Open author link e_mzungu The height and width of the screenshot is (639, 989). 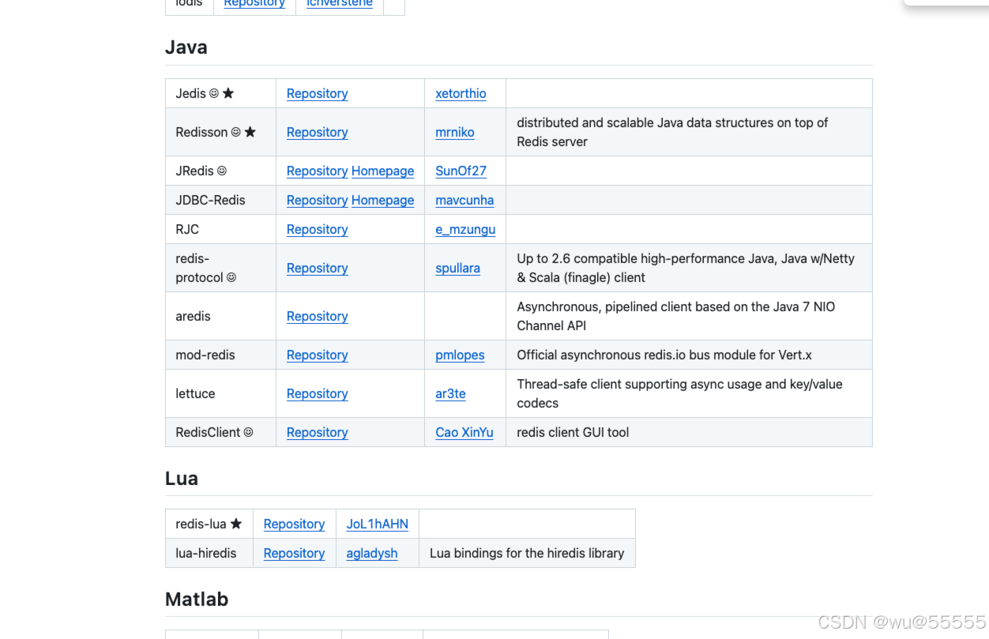[465, 229]
